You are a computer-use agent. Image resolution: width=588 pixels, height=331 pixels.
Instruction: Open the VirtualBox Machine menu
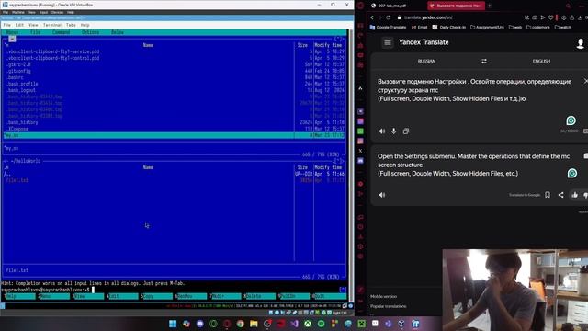click(18, 12)
